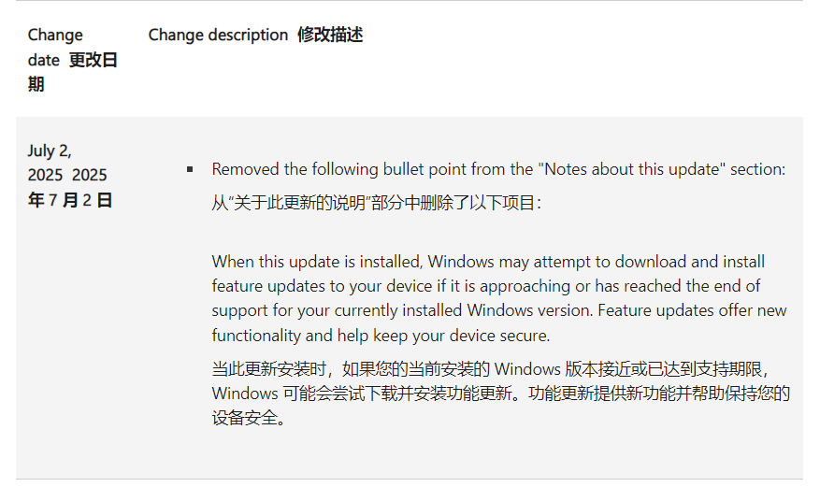Click the 'Change description' column header text

218,35
